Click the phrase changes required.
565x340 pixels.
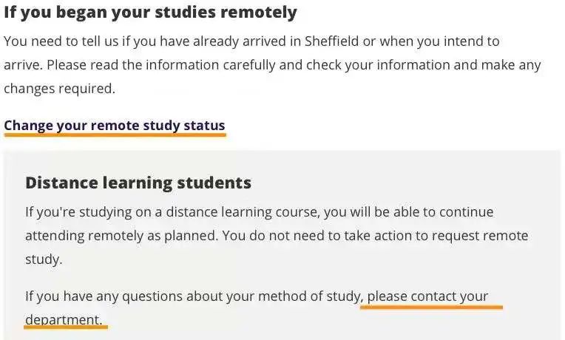point(59,89)
